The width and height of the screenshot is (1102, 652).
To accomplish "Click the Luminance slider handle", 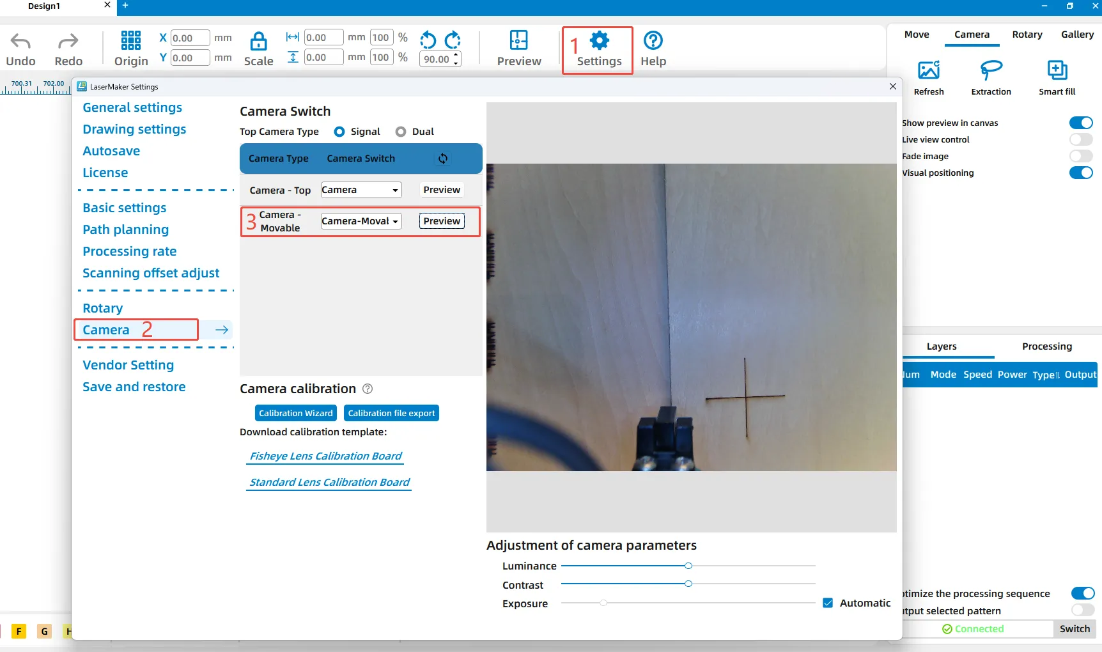I will [x=688, y=566].
